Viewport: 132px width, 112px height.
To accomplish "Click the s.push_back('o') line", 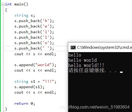I will pos(34,43).
